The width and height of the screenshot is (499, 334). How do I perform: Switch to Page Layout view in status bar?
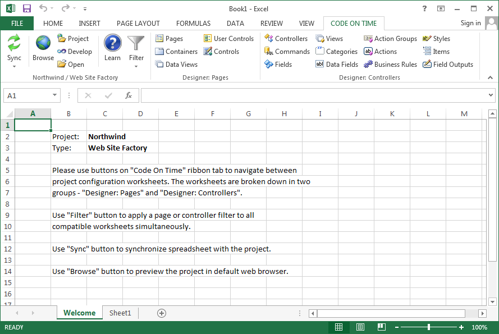[360, 327]
